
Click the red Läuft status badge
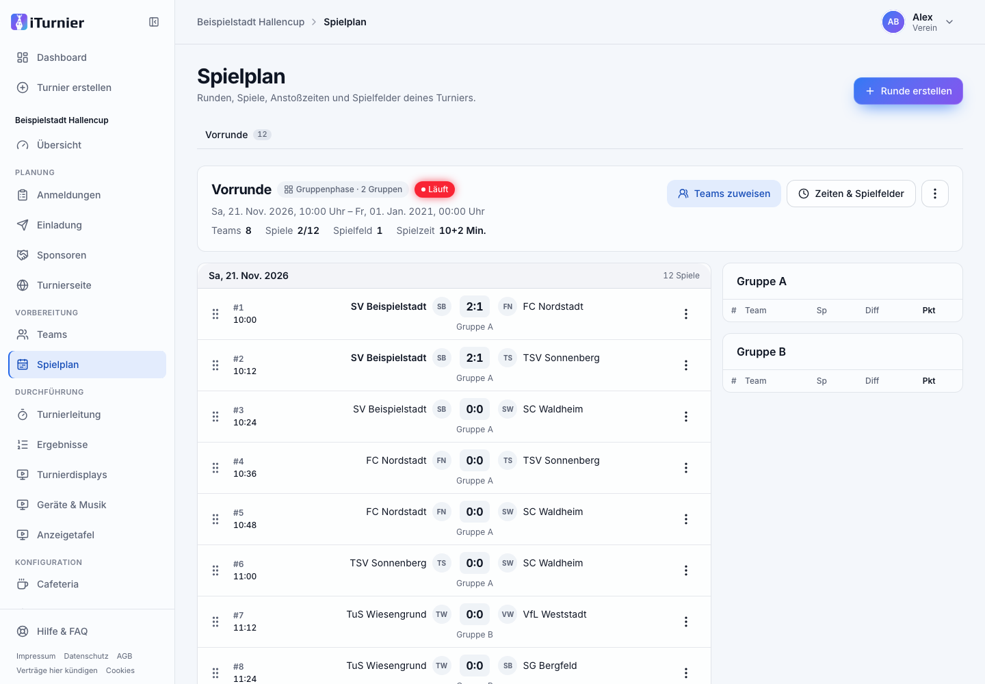(x=434, y=189)
